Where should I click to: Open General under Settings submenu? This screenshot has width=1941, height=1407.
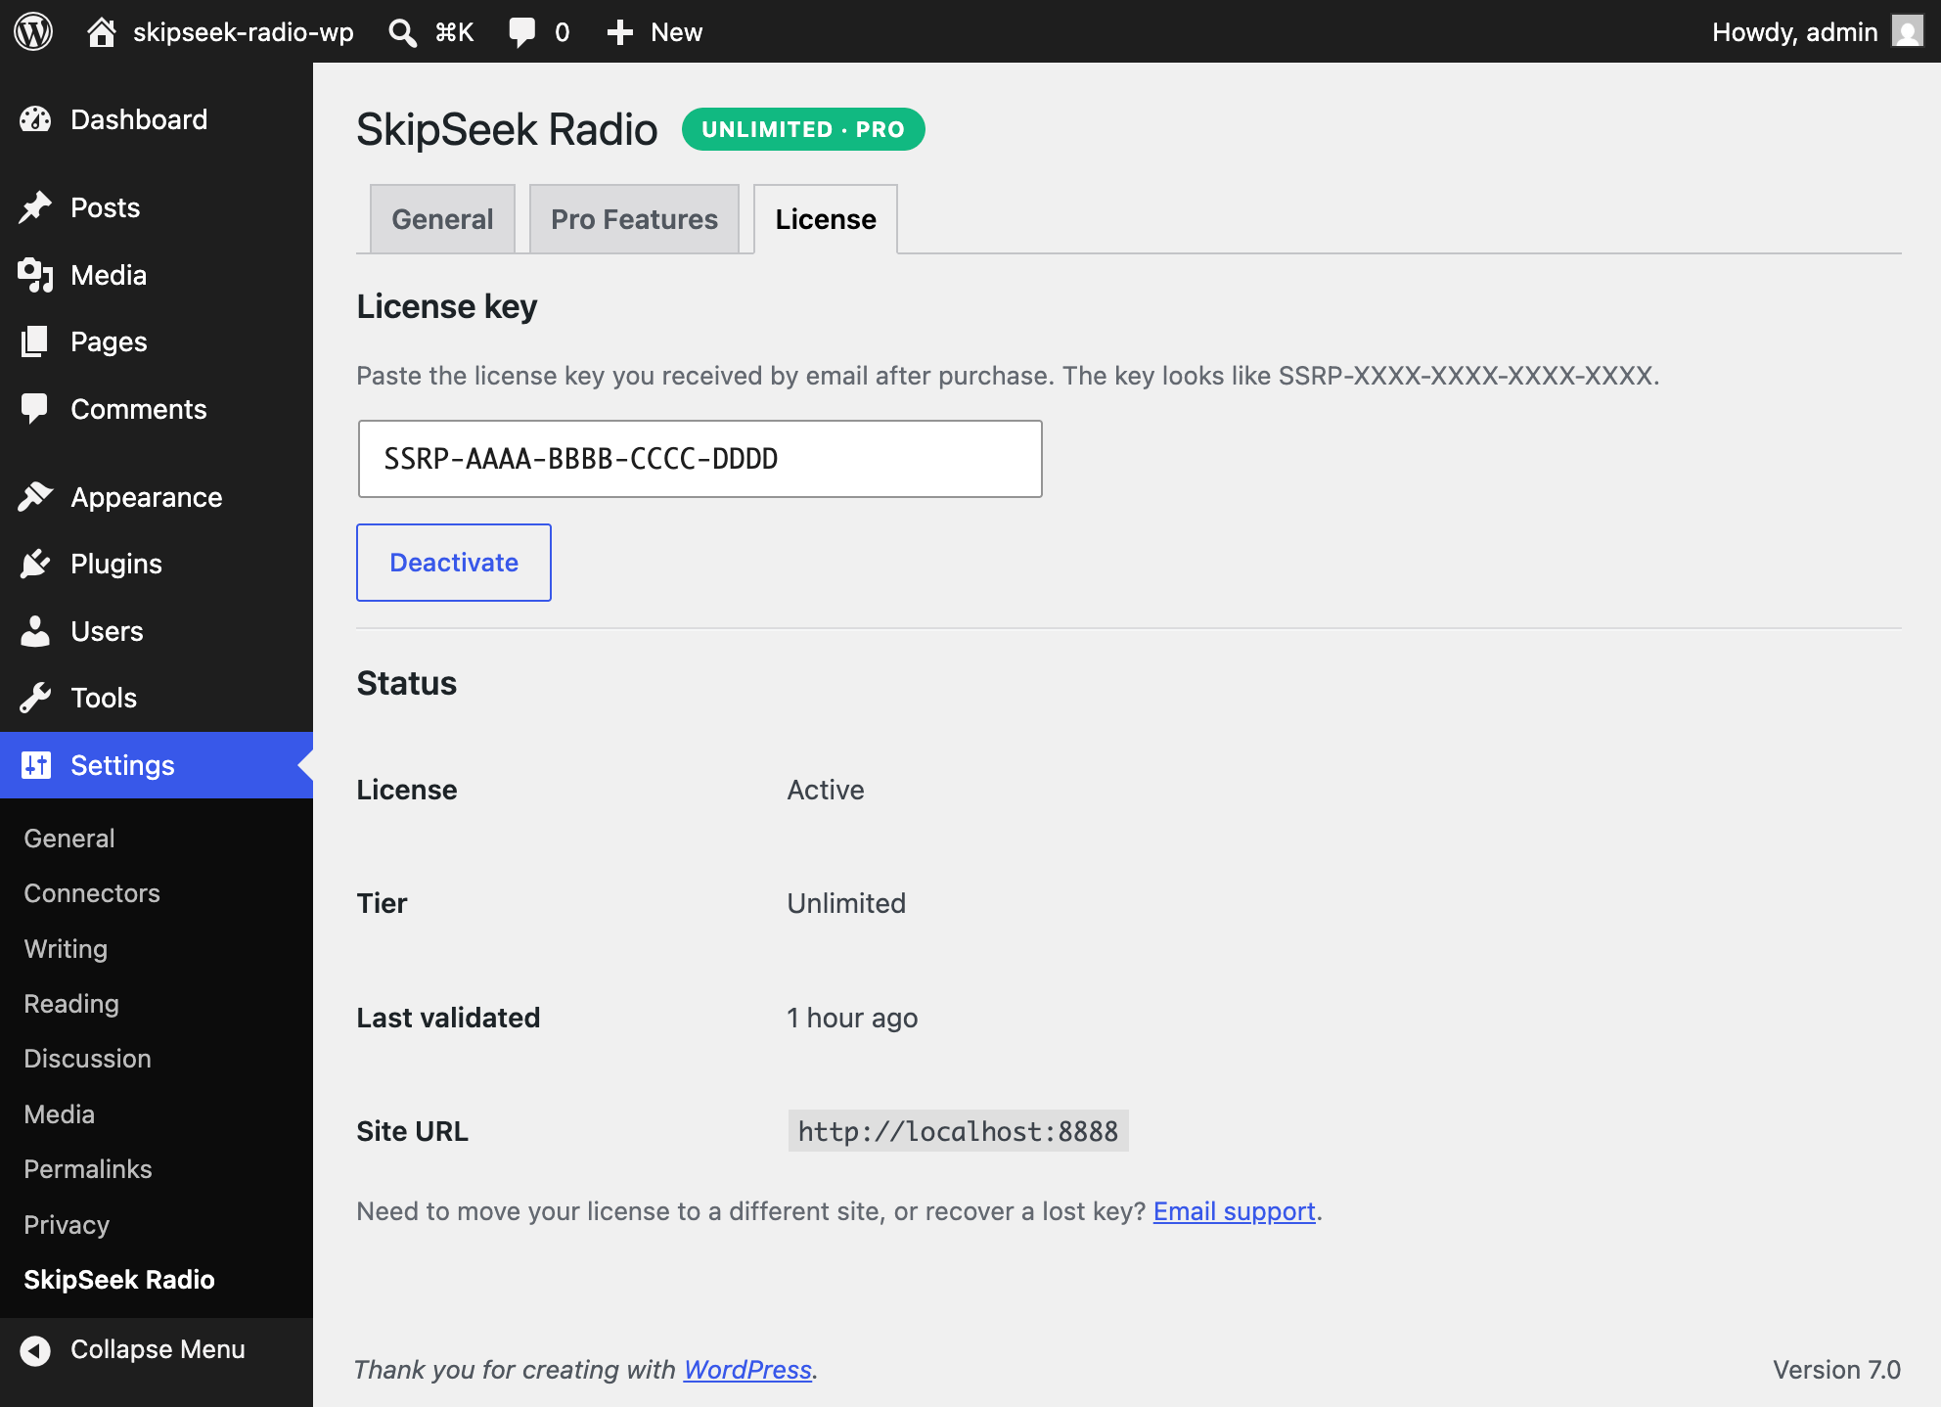pos(69,839)
